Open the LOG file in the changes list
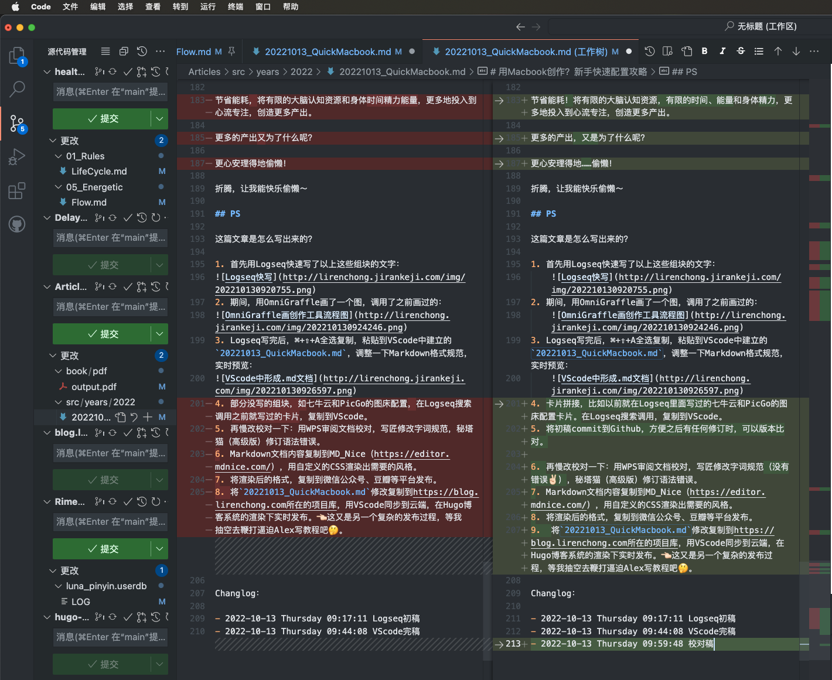This screenshot has width=832, height=680. coord(80,602)
